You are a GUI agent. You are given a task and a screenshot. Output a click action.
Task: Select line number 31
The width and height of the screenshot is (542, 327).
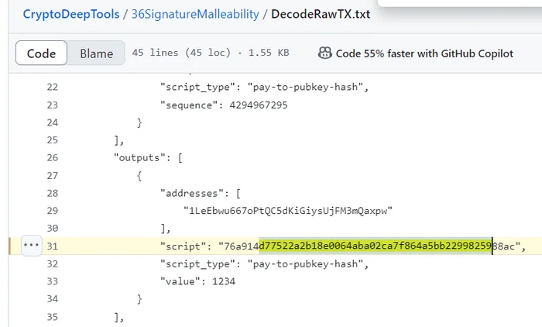coord(53,246)
